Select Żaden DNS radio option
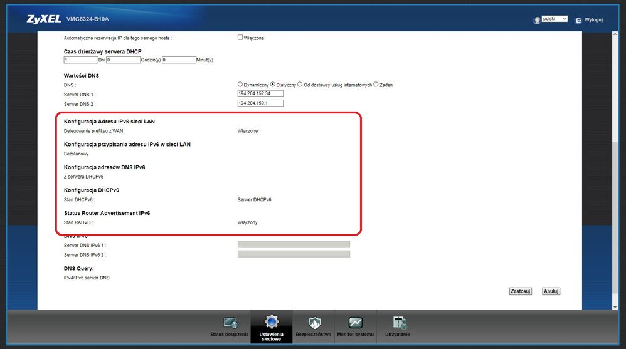Image resolution: width=626 pixels, height=349 pixels. click(x=376, y=85)
